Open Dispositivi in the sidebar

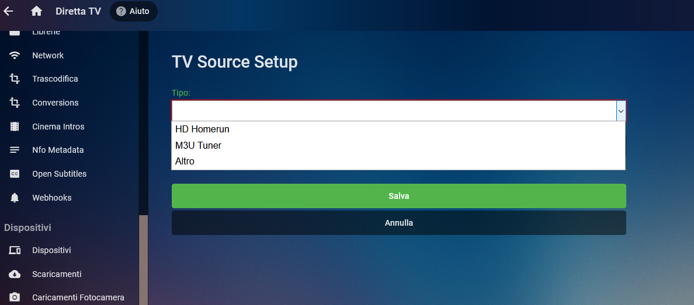click(51, 250)
